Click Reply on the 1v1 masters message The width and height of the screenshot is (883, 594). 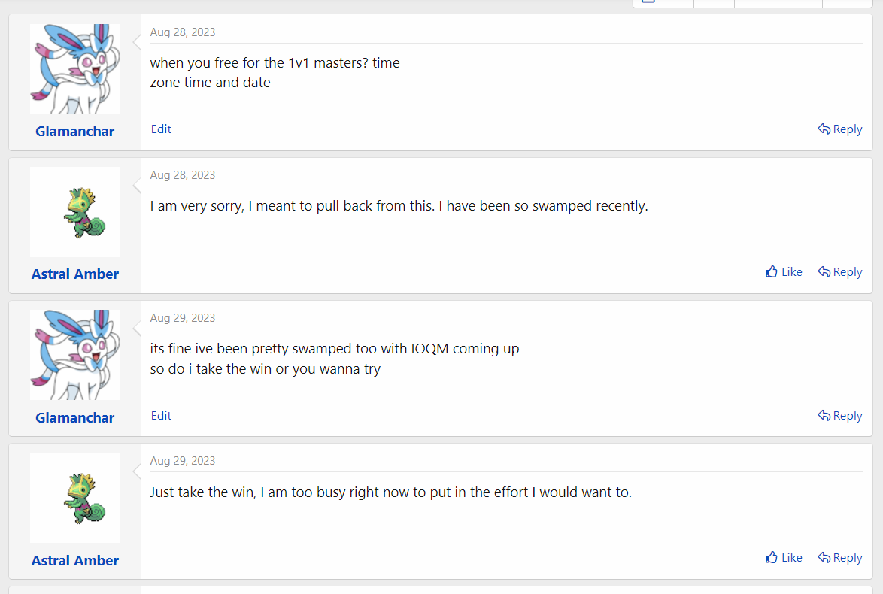click(839, 129)
